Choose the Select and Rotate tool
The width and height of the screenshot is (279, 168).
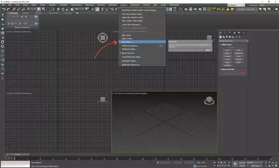click(x=63, y=9)
